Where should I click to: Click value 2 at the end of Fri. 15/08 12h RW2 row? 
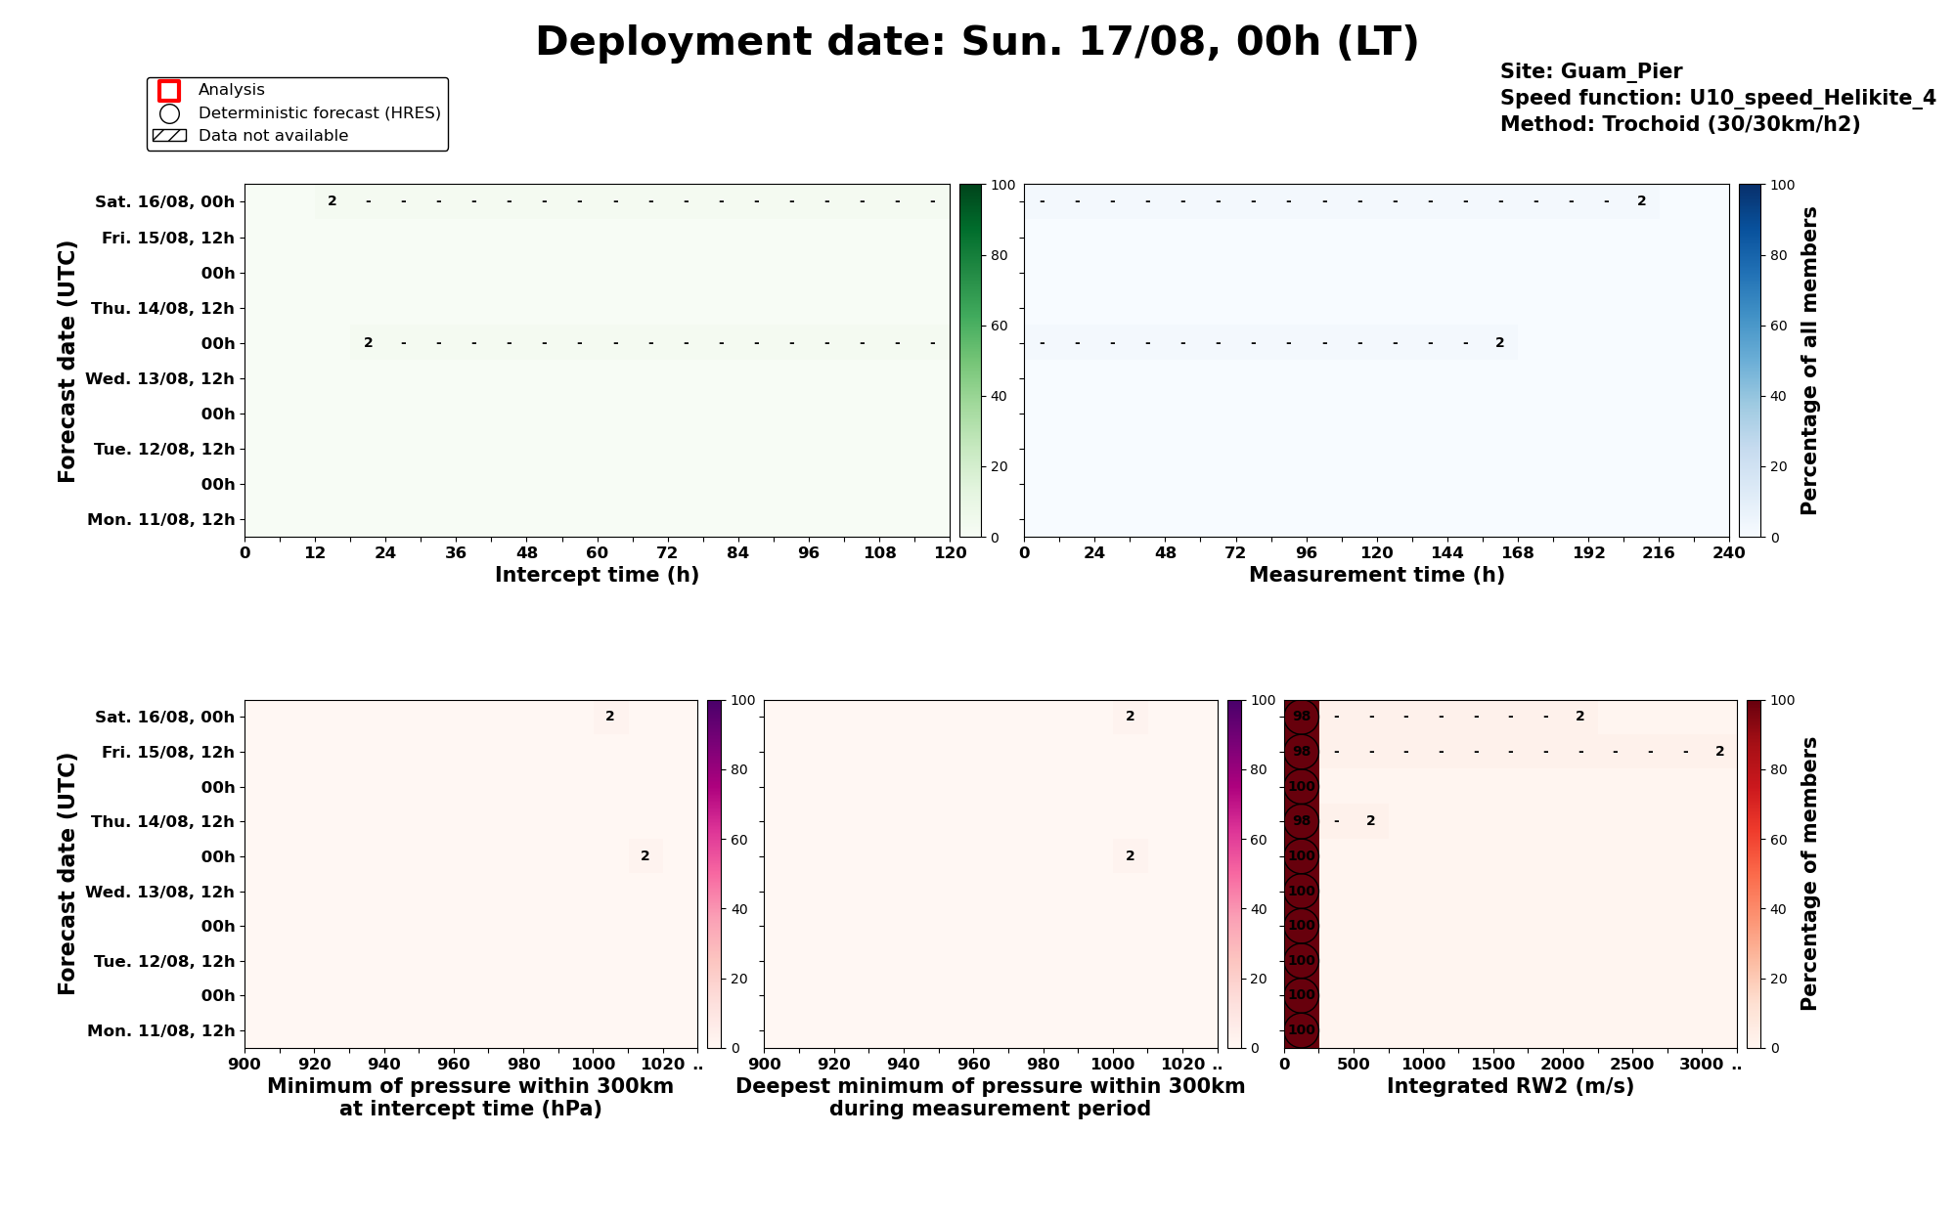click(x=1719, y=752)
